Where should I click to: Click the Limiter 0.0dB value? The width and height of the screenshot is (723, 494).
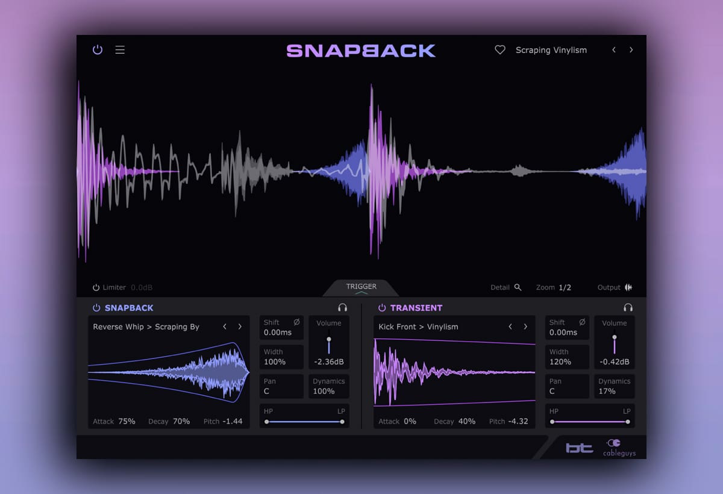coord(142,288)
